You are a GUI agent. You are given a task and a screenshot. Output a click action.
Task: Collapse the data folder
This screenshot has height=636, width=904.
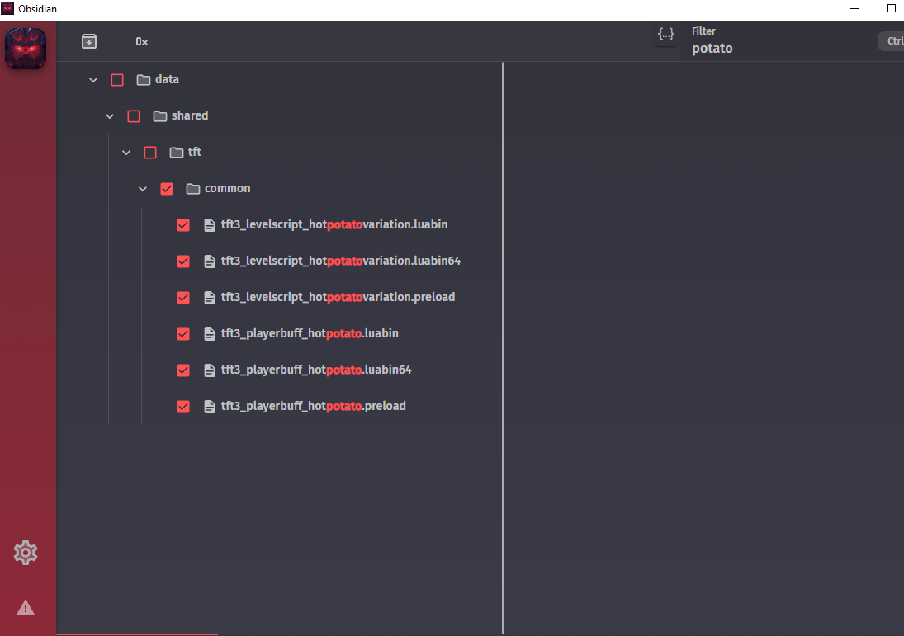coord(92,79)
